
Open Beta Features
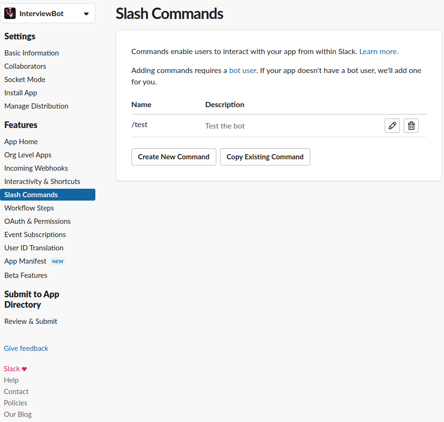coord(26,275)
